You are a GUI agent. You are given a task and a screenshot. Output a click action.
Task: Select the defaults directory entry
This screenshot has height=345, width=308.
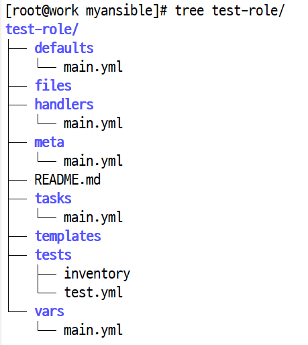(64, 48)
